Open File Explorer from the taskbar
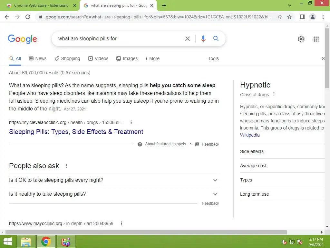Image resolution: width=330 pixels, height=248 pixels. coord(26,242)
